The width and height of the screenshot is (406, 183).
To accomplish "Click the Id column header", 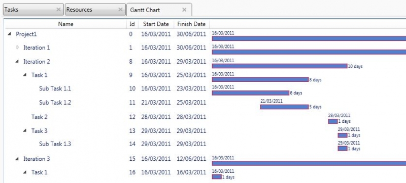I will click(132, 24).
